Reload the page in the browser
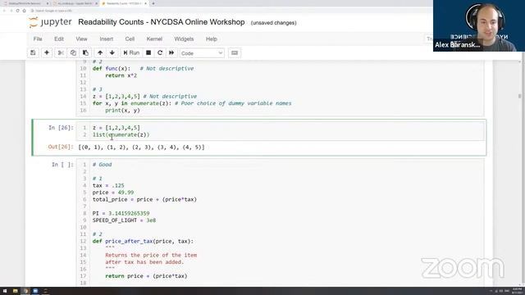 pyautogui.click(x=17, y=11)
